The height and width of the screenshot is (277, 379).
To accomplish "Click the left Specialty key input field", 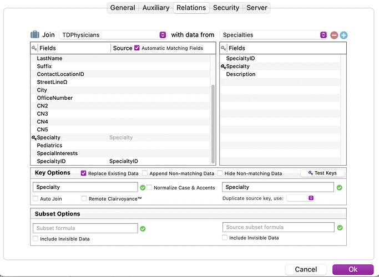I will 85,187.
